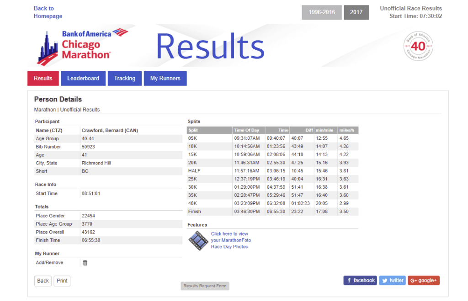Open the MarathonFoto Race Day Photos link
The height and width of the screenshot is (301, 468).
[231, 240]
